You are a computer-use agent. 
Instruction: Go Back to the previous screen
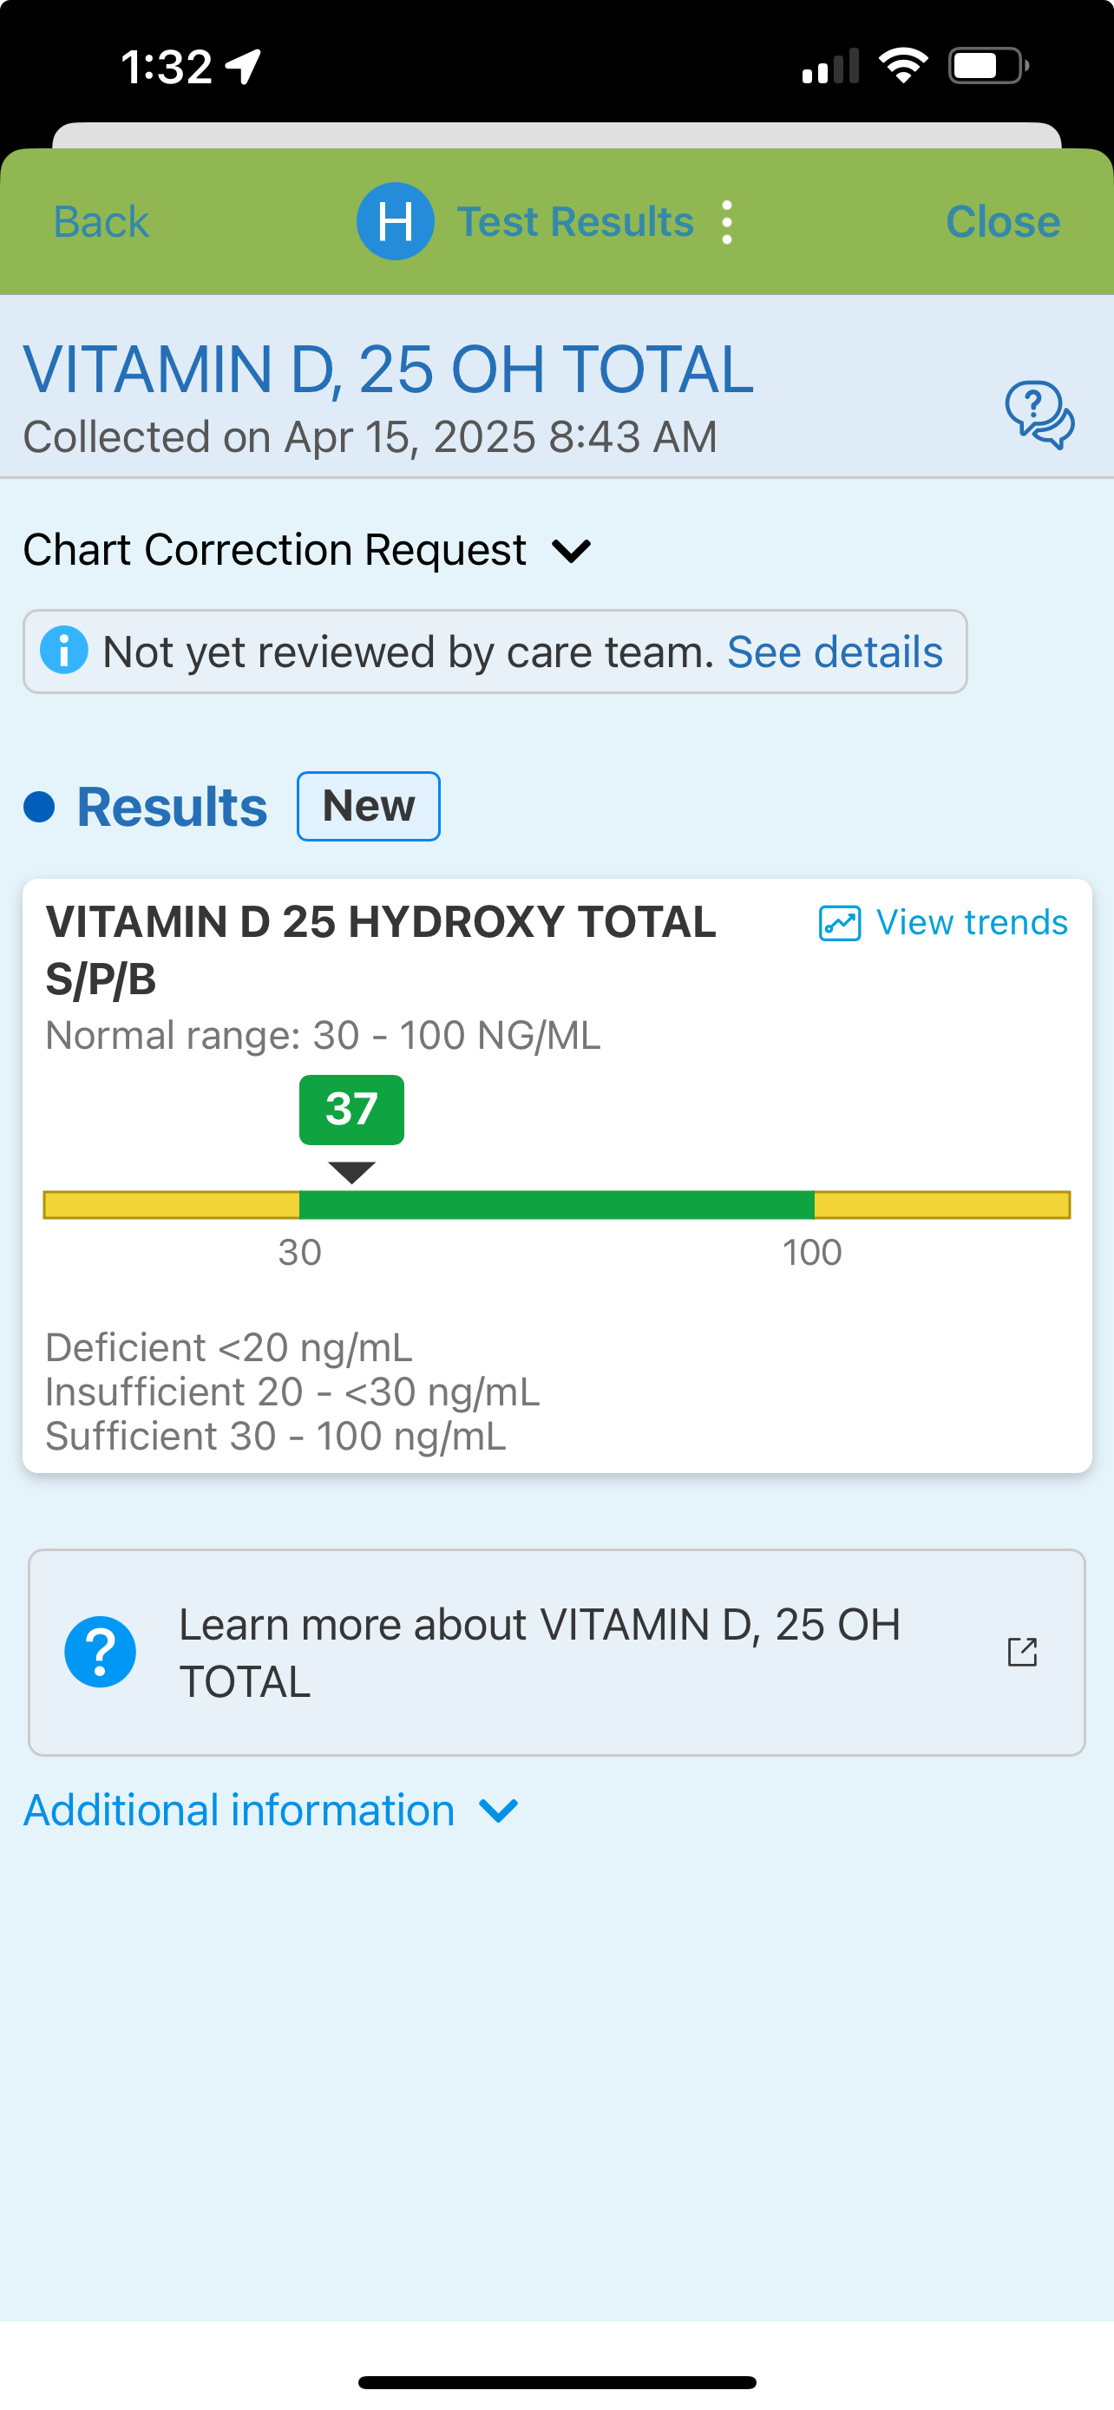coord(101,222)
